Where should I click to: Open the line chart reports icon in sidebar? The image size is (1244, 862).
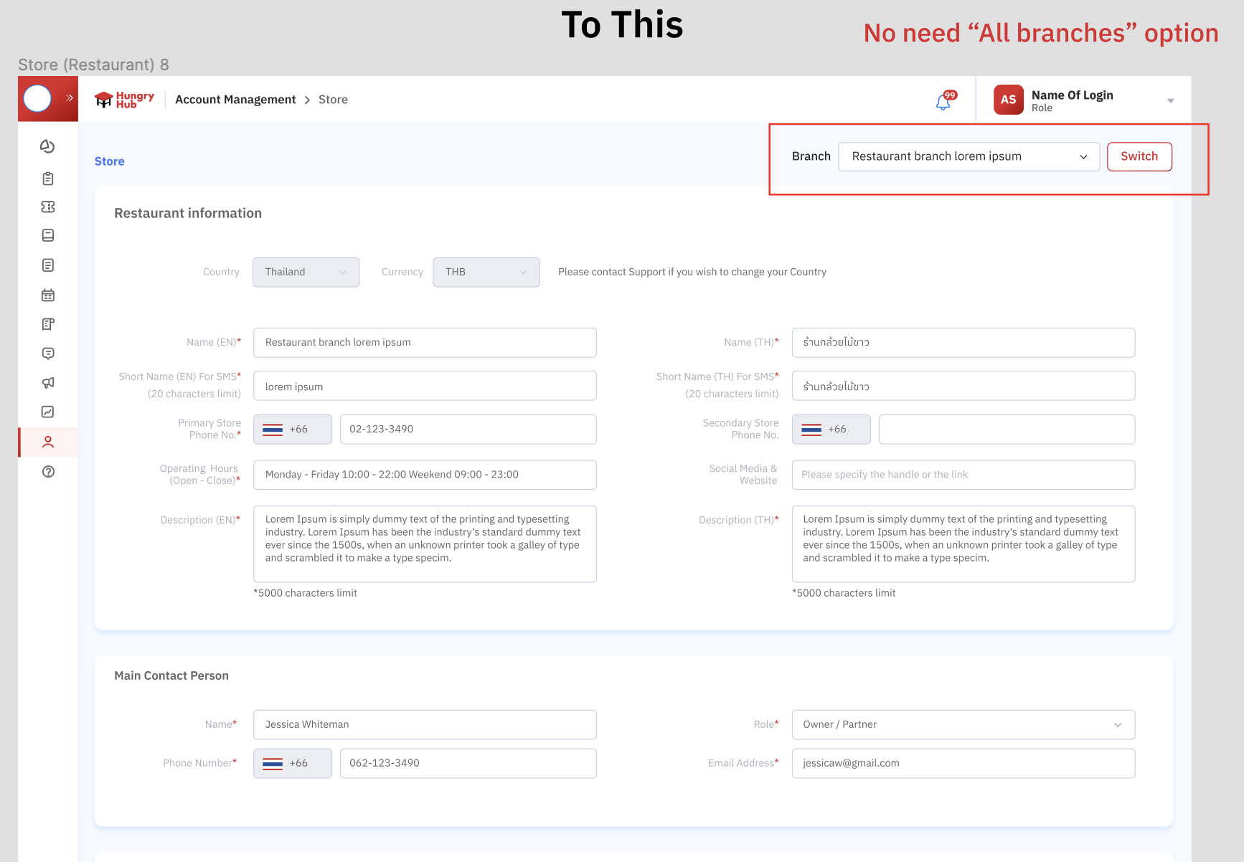[47, 412]
